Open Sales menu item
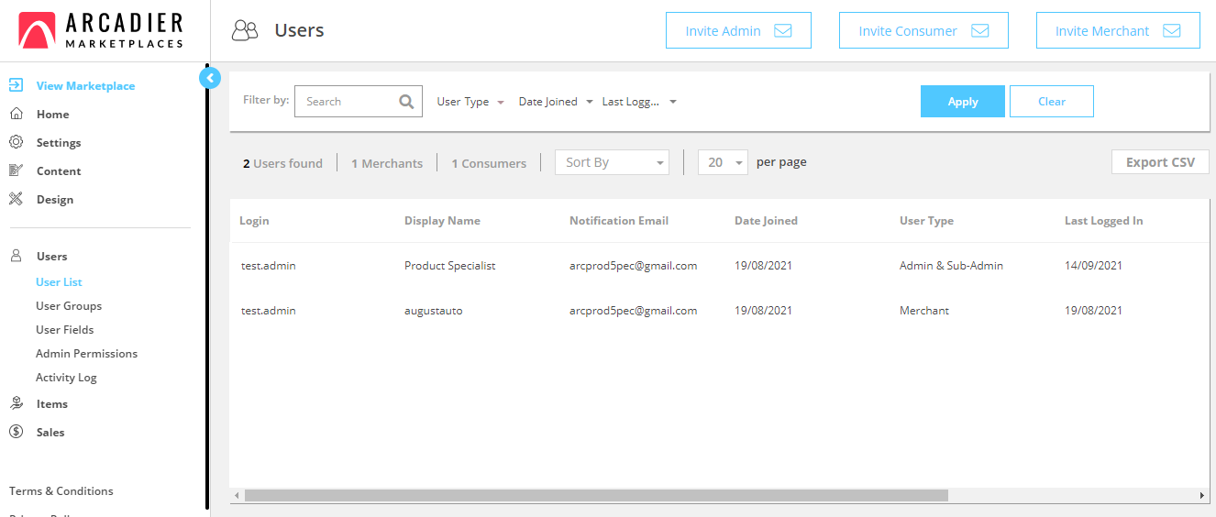This screenshot has height=517, width=1216. point(50,433)
